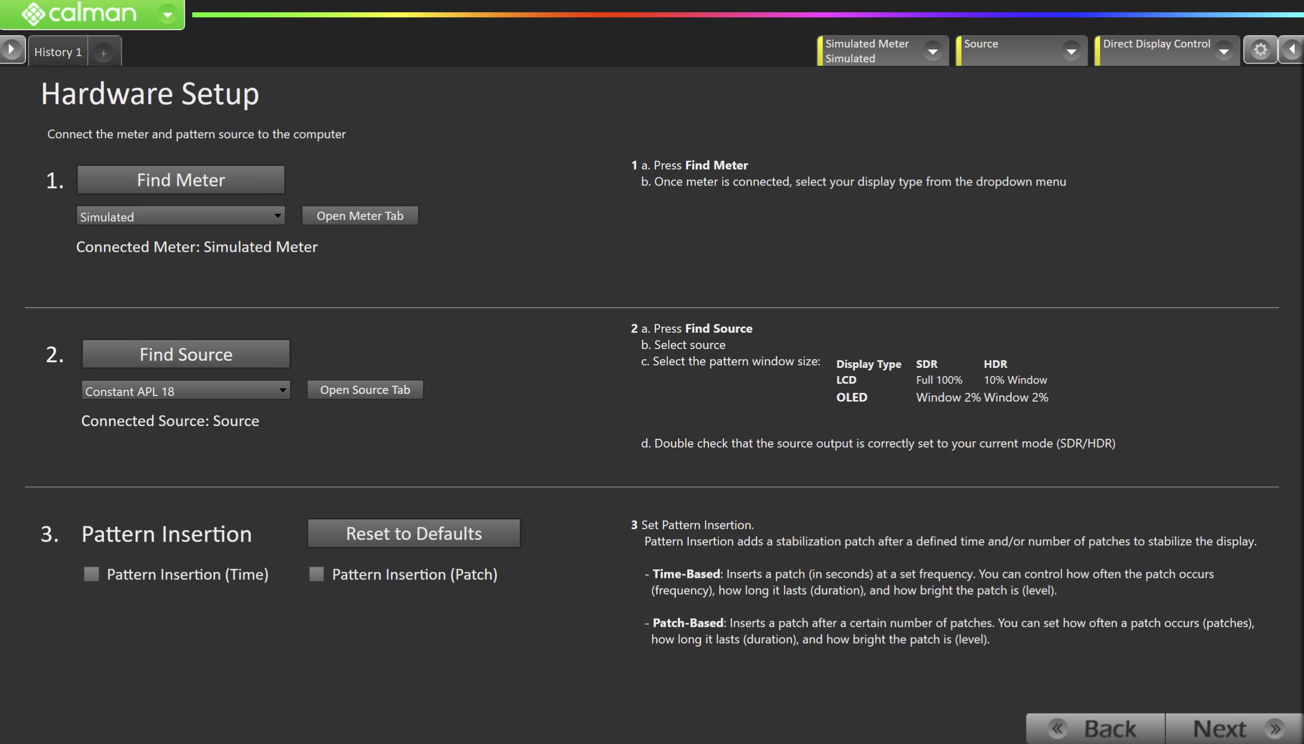The height and width of the screenshot is (744, 1304).
Task: Expand the Source tab dropdown arrow
Action: pyautogui.click(x=1071, y=51)
